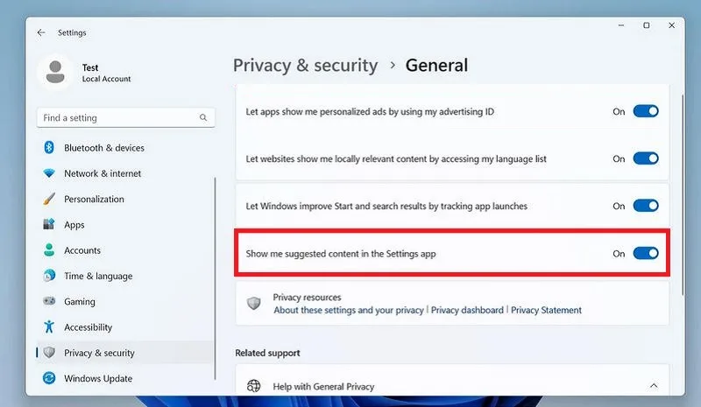701x407 pixels.
Task: Click the back arrow icon
Action: click(41, 32)
